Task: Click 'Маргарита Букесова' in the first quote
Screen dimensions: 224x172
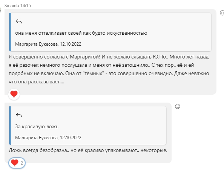Action: (37, 44)
